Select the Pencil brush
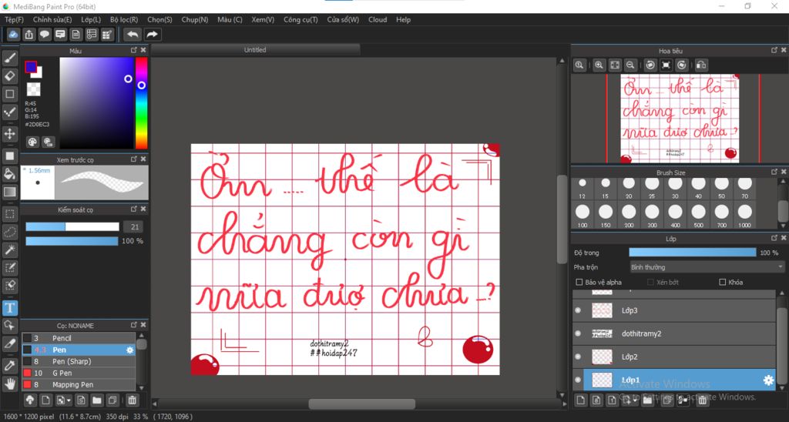789x422 pixels. 79,339
